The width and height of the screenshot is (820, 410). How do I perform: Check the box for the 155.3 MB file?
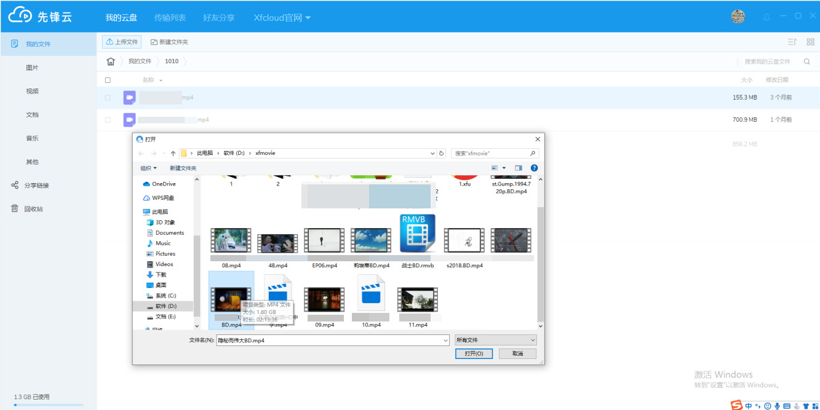tap(108, 98)
